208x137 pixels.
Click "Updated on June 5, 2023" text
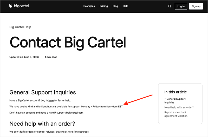tap(24, 57)
